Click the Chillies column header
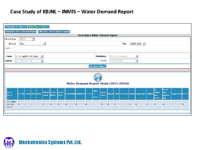 coord(150,94)
